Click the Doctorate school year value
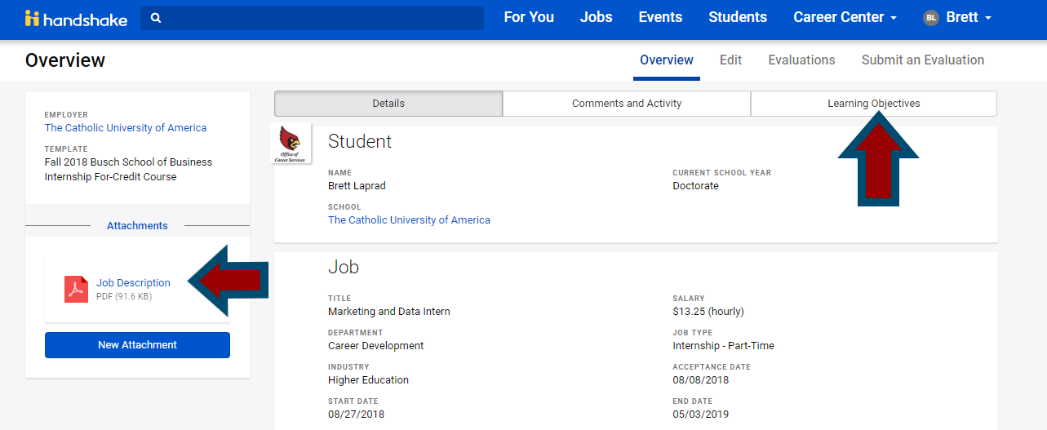Screen dimensions: 1047x430 pos(695,186)
